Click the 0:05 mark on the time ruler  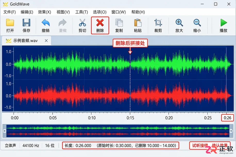pyautogui.click(x=53, y=118)
